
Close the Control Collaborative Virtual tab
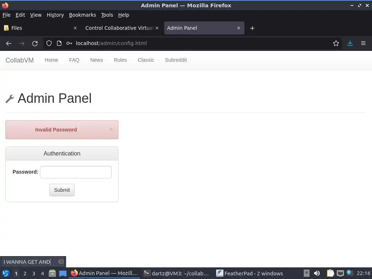(157, 28)
